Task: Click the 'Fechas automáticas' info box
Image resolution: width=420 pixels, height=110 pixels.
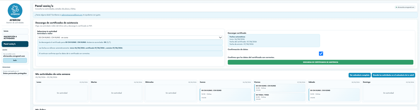Action: [x=274, y=41]
